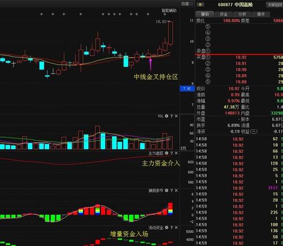Viewport: 283px width, 246px height.
Task: Open settings gear of 流动资金 panel
Action: [166, 227]
